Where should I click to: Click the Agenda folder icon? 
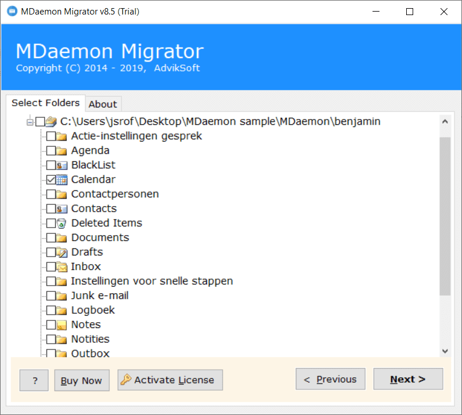click(x=61, y=151)
